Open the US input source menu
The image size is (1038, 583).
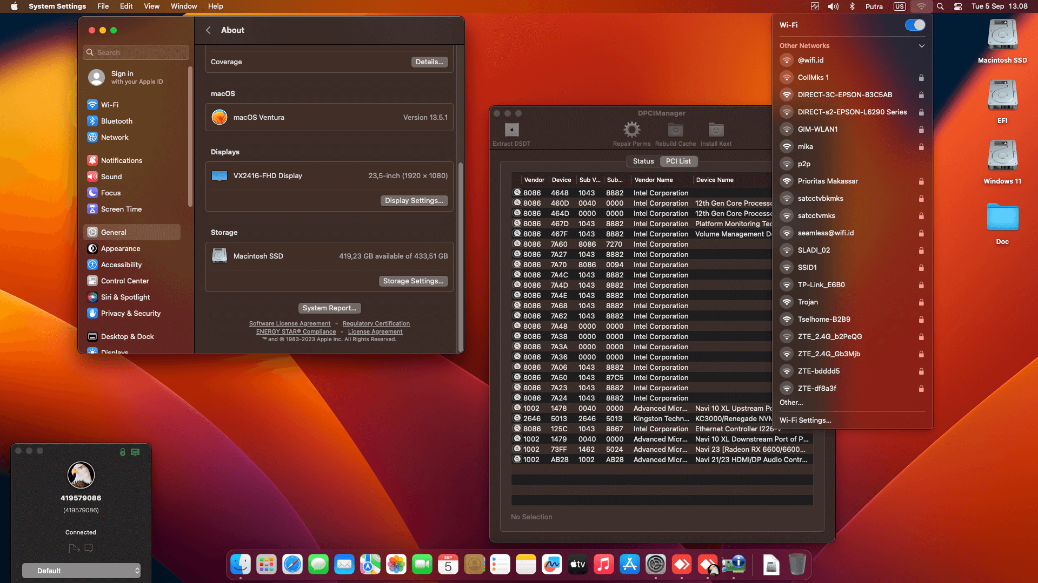pyautogui.click(x=899, y=6)
